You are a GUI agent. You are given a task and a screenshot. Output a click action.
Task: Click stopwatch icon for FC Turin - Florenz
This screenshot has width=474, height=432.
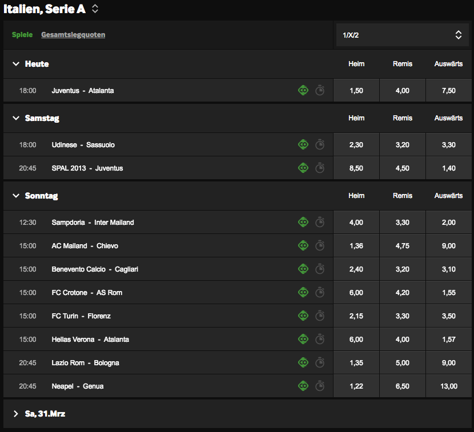click(x=320, y=316)
